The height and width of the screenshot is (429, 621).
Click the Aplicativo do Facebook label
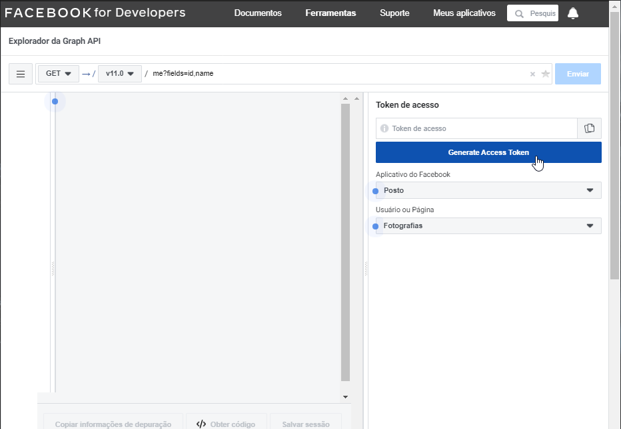coord(413,174)
